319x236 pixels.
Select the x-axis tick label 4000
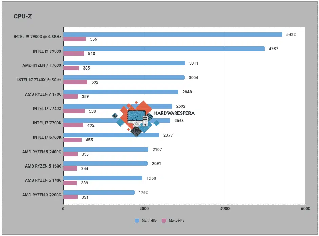pos(225,209)
